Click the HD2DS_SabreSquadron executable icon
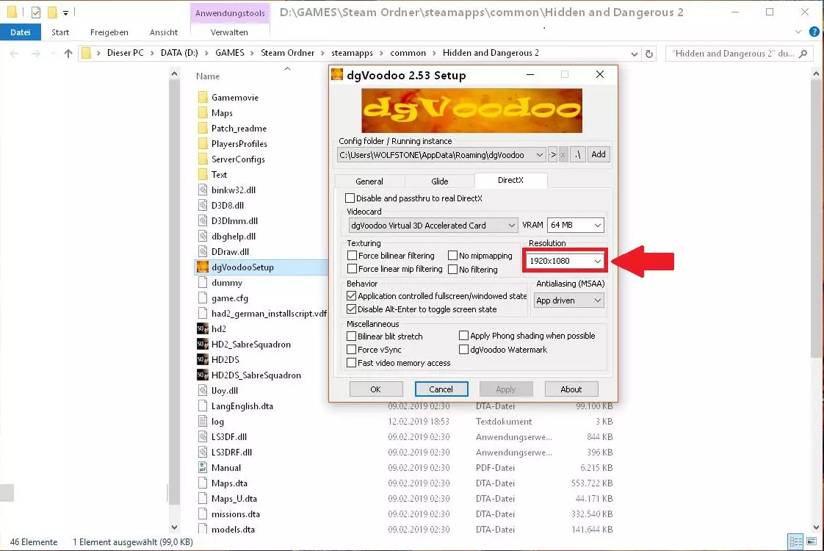 tap(203, 375)
